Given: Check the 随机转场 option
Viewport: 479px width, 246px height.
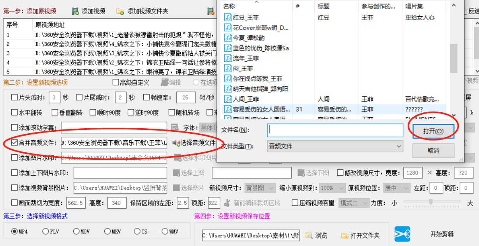Looking at the screenshot, I should (171, 112).
